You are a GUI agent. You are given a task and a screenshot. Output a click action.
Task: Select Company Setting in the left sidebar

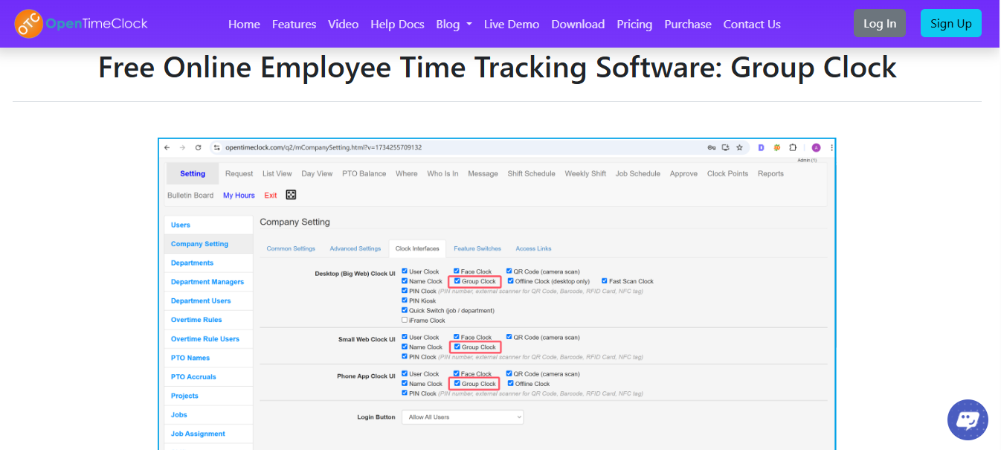pyautogui.click(x=208, y=244)
